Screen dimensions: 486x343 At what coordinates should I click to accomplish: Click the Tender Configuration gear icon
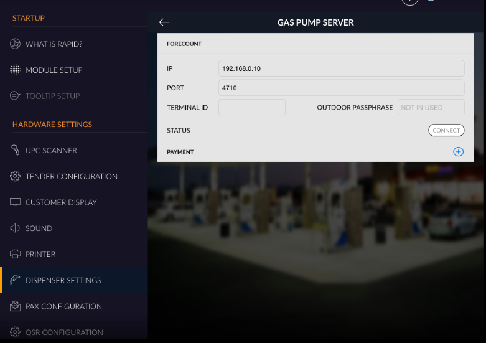[x=16, y=177]
